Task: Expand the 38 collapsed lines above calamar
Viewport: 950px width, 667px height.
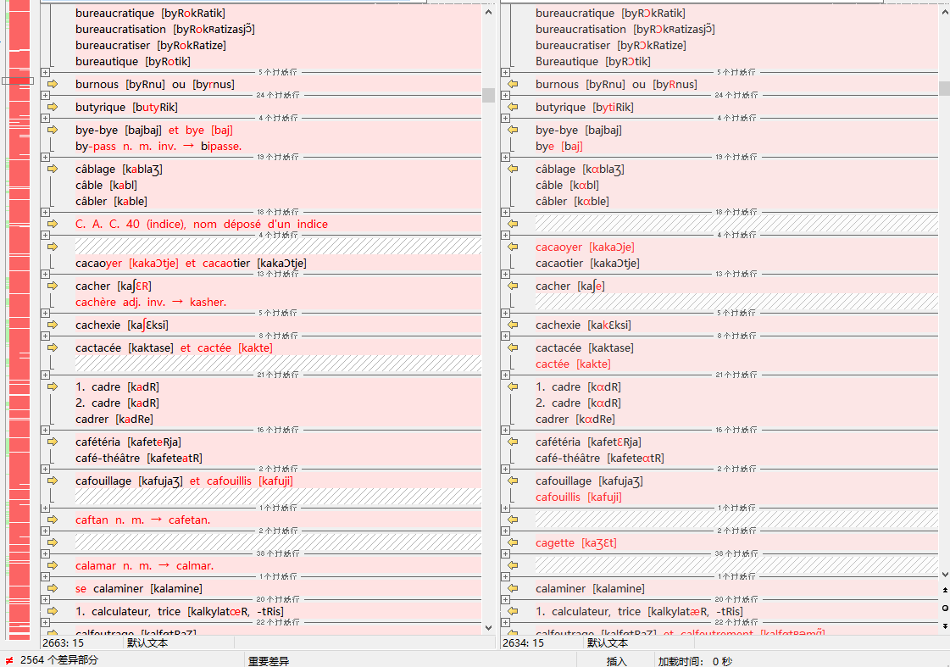Action: pyautogui.click(x=45, y=553)
